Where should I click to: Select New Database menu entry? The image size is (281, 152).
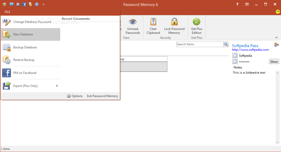coord(30,34)
